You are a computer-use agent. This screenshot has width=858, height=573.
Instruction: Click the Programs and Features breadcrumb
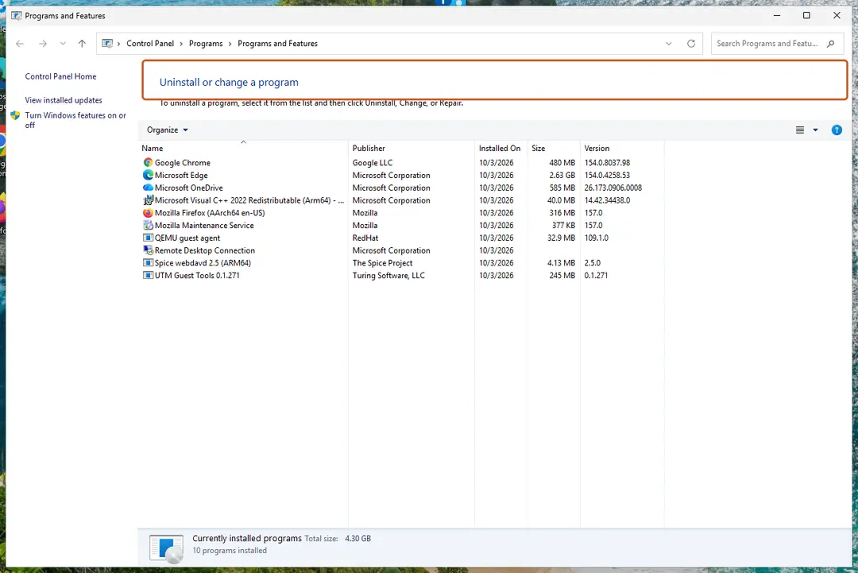pyautogui.click(x=277, y=43)
